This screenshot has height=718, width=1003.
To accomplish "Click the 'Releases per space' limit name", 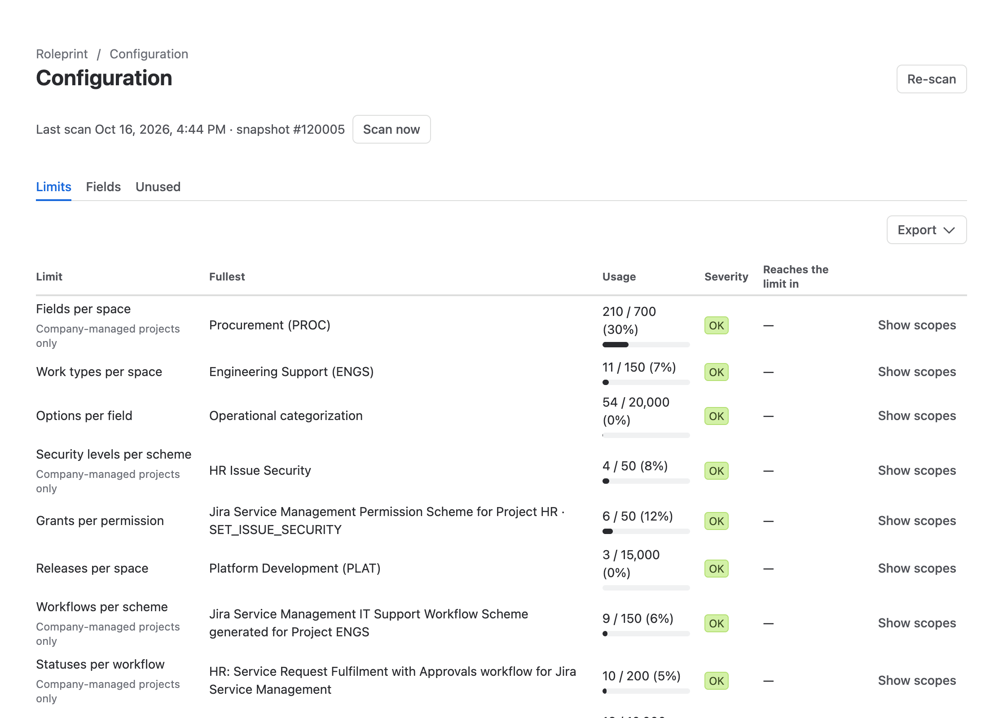I will (92, 568).
